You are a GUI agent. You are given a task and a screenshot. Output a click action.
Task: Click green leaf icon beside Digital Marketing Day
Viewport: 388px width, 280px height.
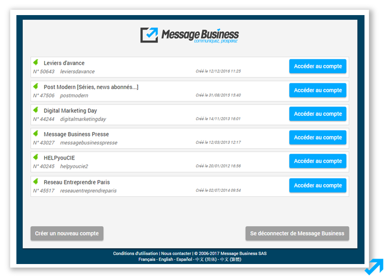coord(36,110)
